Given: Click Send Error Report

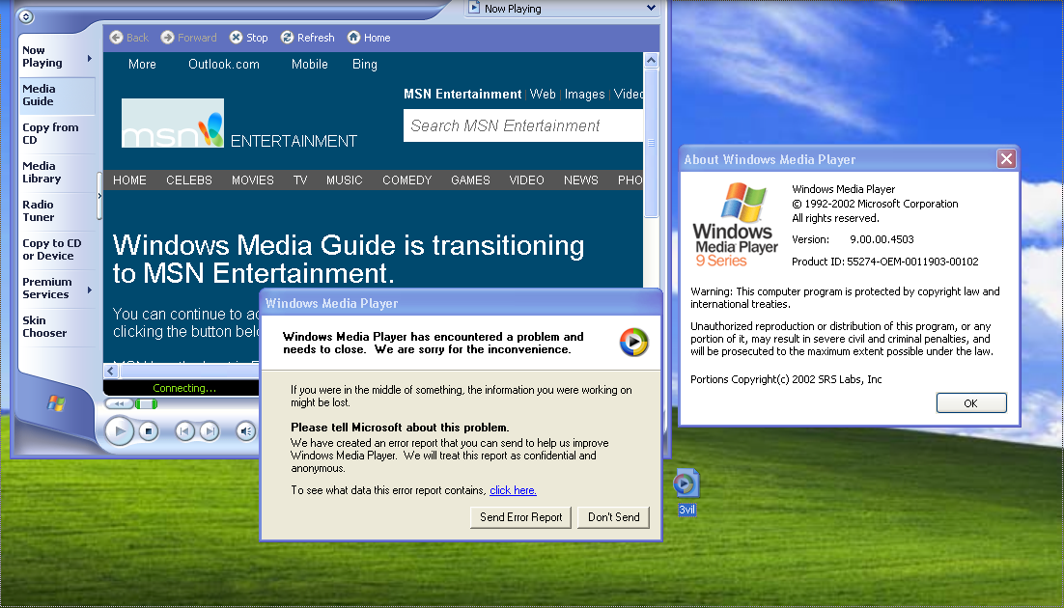Looking at the screenshot, I should pyautogui.click(x=521, y=517).
